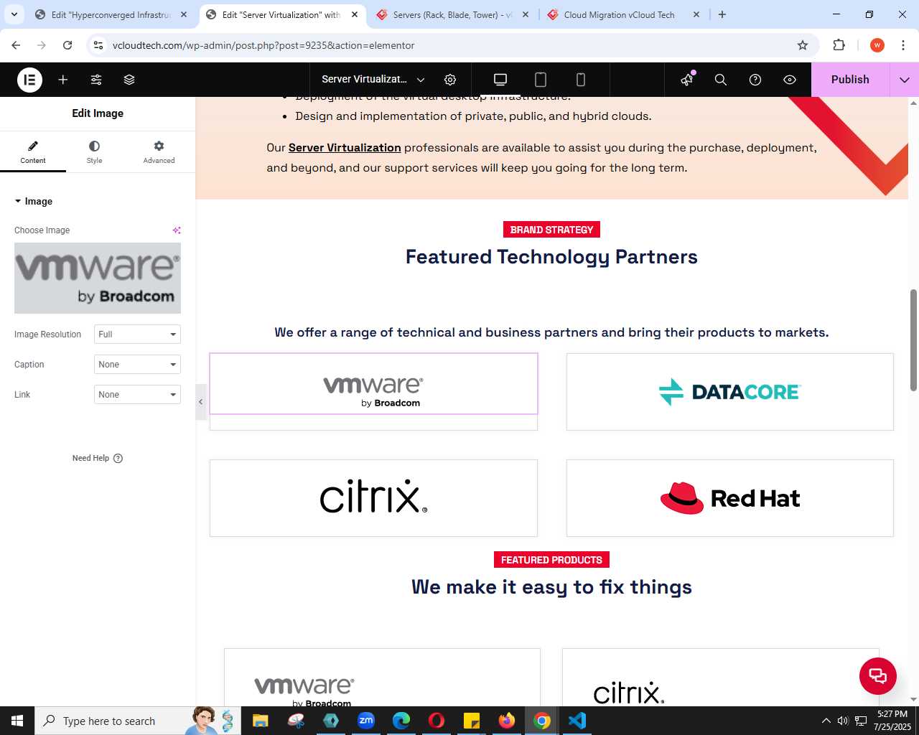919x735 pixels.
Task: Close the Cloud Migration vCloud Tech tab
Action: click(696, 14)
